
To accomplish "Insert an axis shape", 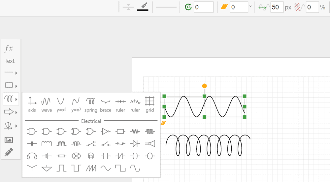I will 32,104.
